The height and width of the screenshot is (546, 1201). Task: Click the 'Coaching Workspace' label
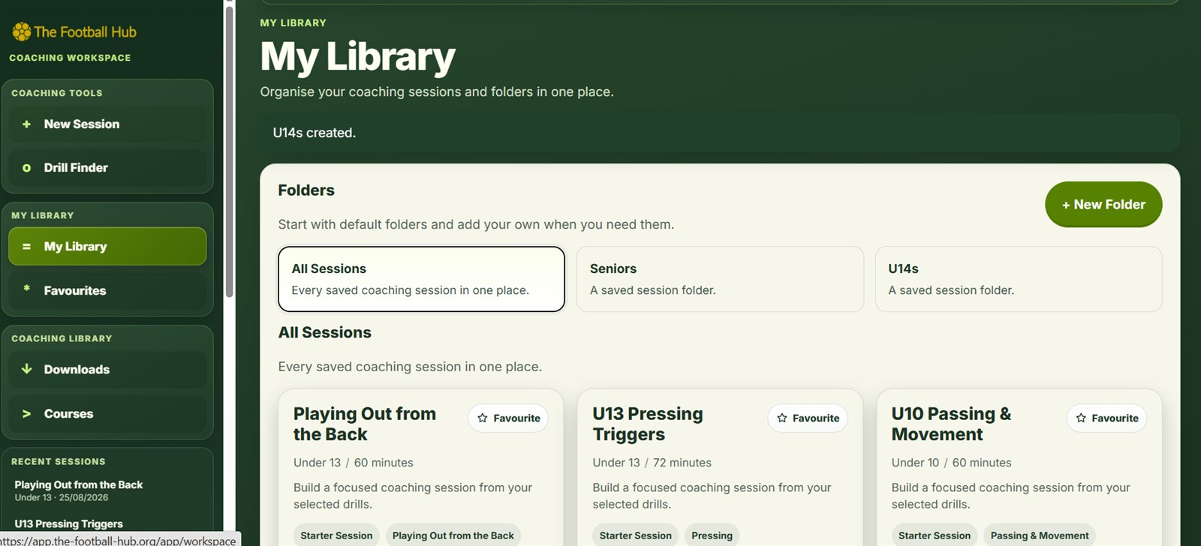click(x=70, y=58)
